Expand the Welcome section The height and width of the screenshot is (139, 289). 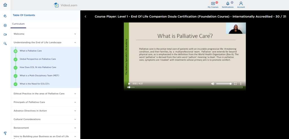pos(45,34)
